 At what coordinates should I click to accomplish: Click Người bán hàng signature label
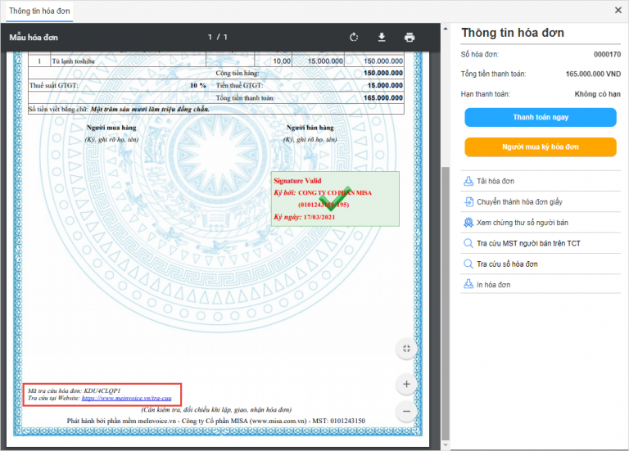tap(310, 128)
